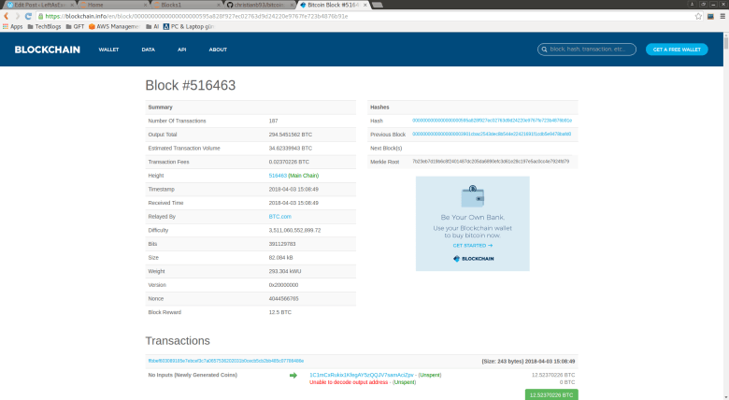
Task: Click the first Unspent label
Action: (430, 375)
